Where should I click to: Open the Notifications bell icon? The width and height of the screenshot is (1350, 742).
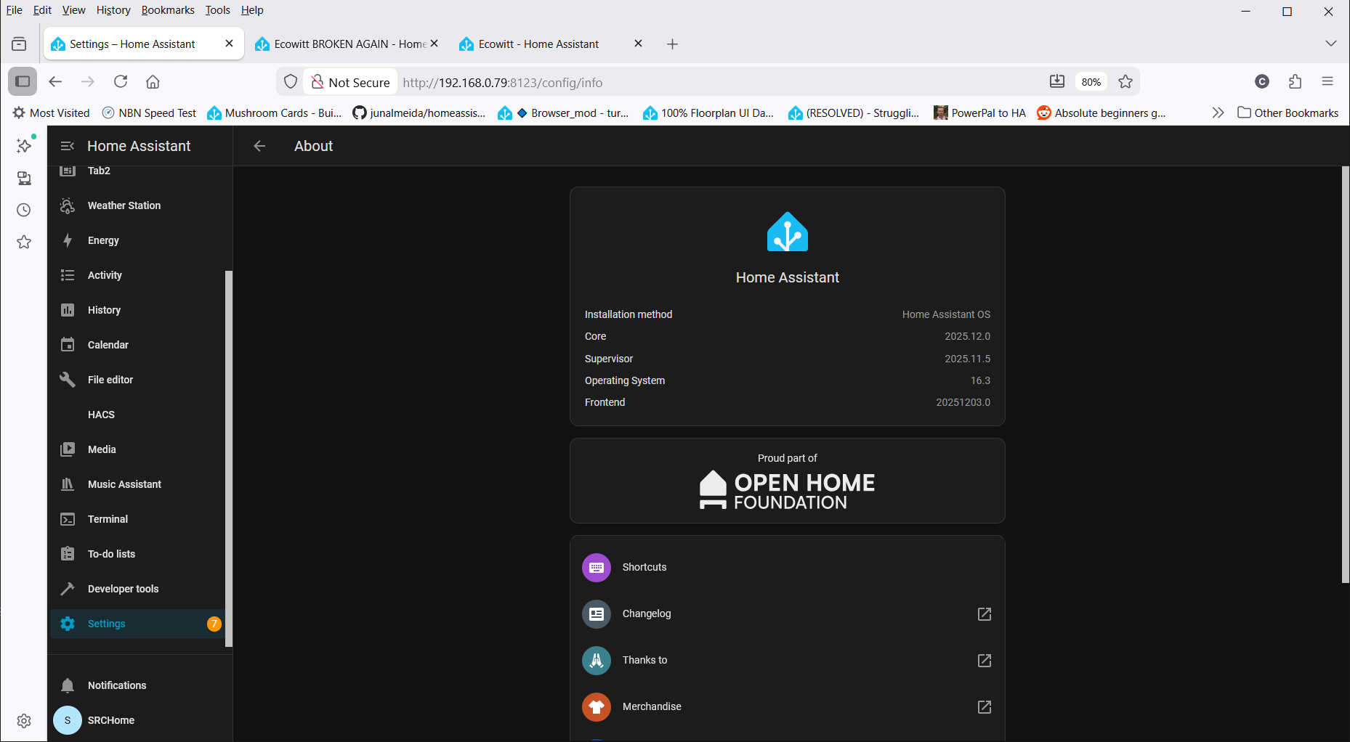[68, 685]
